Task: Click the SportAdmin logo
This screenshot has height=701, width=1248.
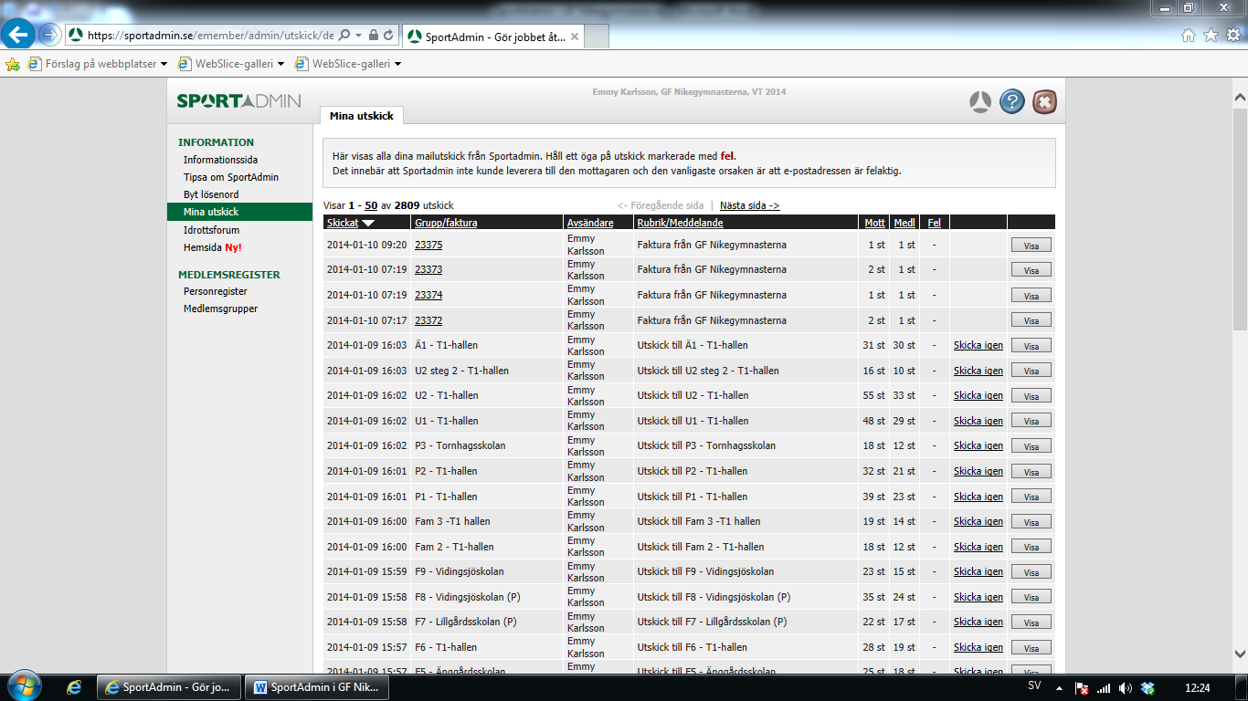Action: point(238,100)
